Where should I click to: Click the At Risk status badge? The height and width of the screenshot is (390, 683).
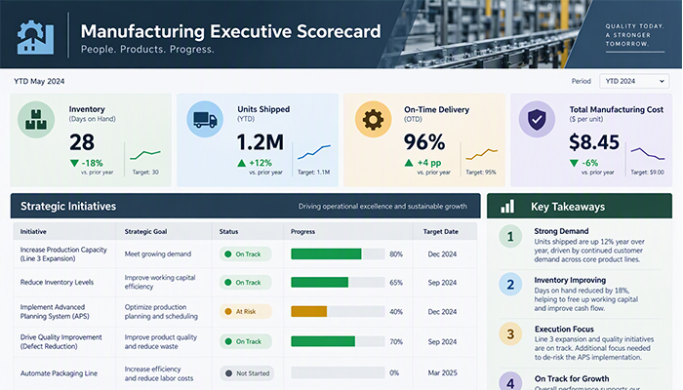click(246, 312)
